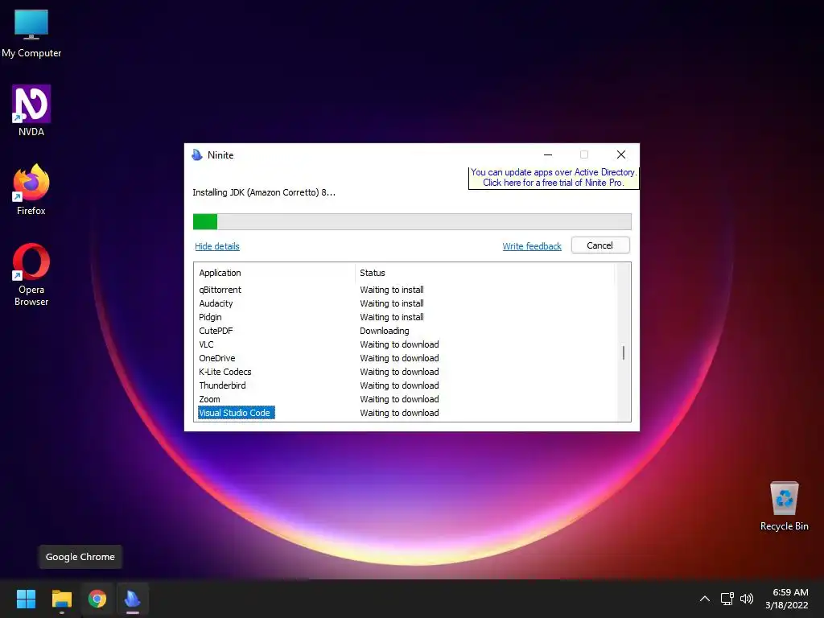Click the details list scrollbar thumb
The width and height of the screenshot is (824, 618).
coord(624,353)
